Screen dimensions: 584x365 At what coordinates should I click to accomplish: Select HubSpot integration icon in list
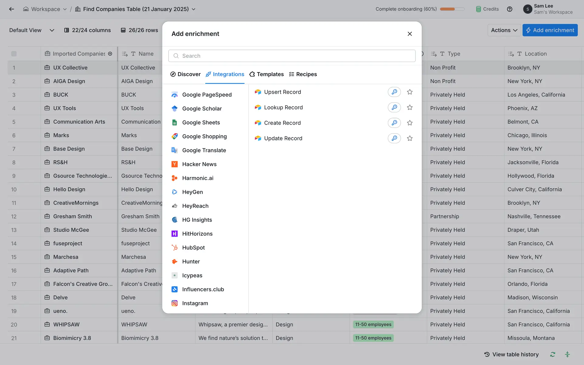[x=175, y=248]
